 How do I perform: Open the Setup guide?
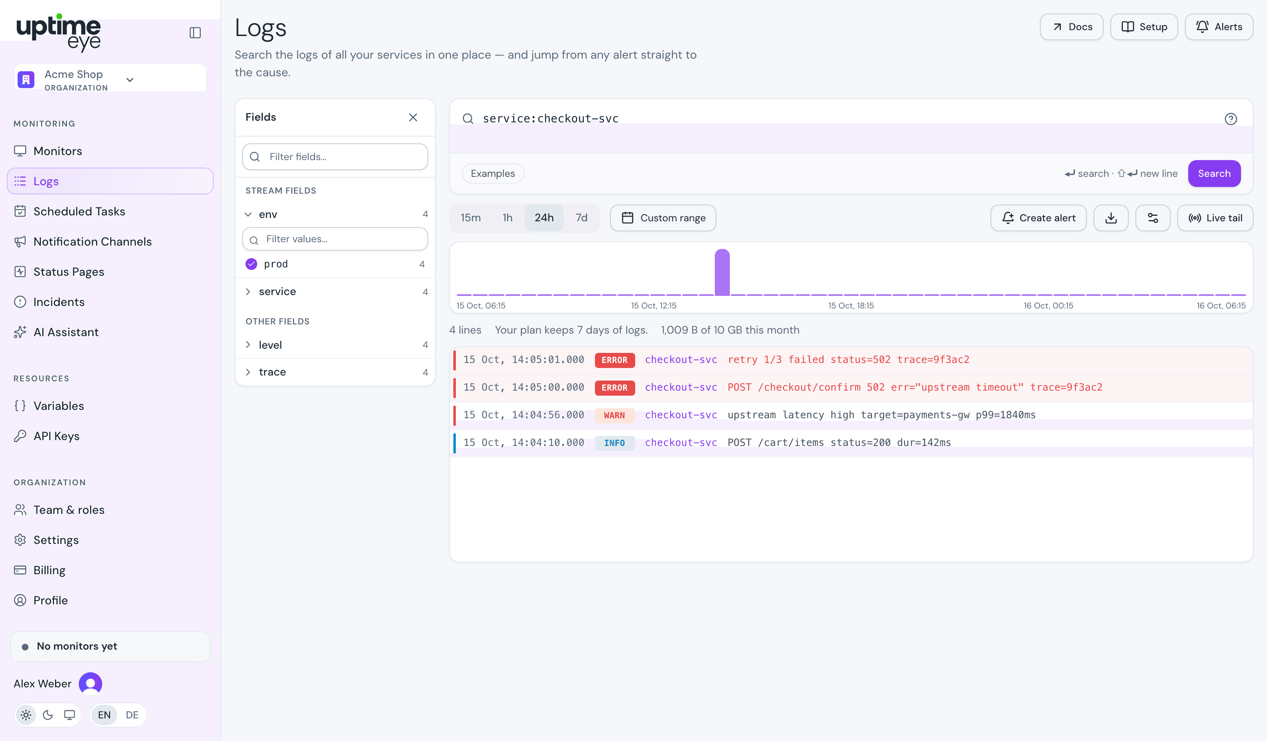coord(1144,27)
